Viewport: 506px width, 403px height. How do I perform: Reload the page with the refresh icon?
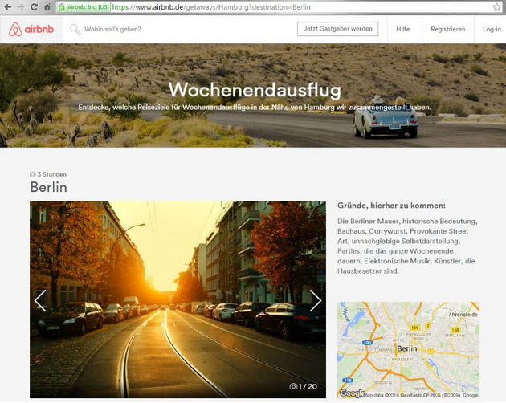34,7
